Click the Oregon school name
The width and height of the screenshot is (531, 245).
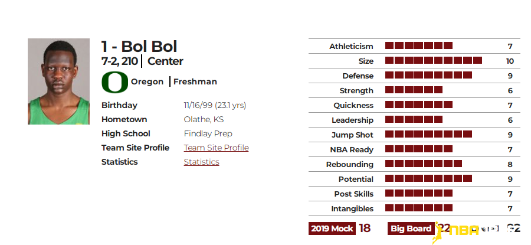pos(147,81)
